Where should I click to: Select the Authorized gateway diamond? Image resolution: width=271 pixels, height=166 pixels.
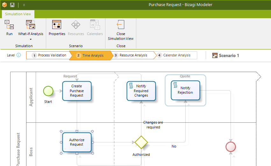point(141,142)
